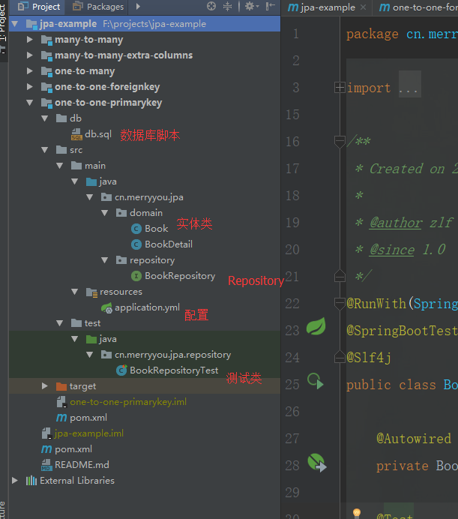Screen dimensions: 458x519
Task: Click the External Libraries icon
Action: [31, 481]
